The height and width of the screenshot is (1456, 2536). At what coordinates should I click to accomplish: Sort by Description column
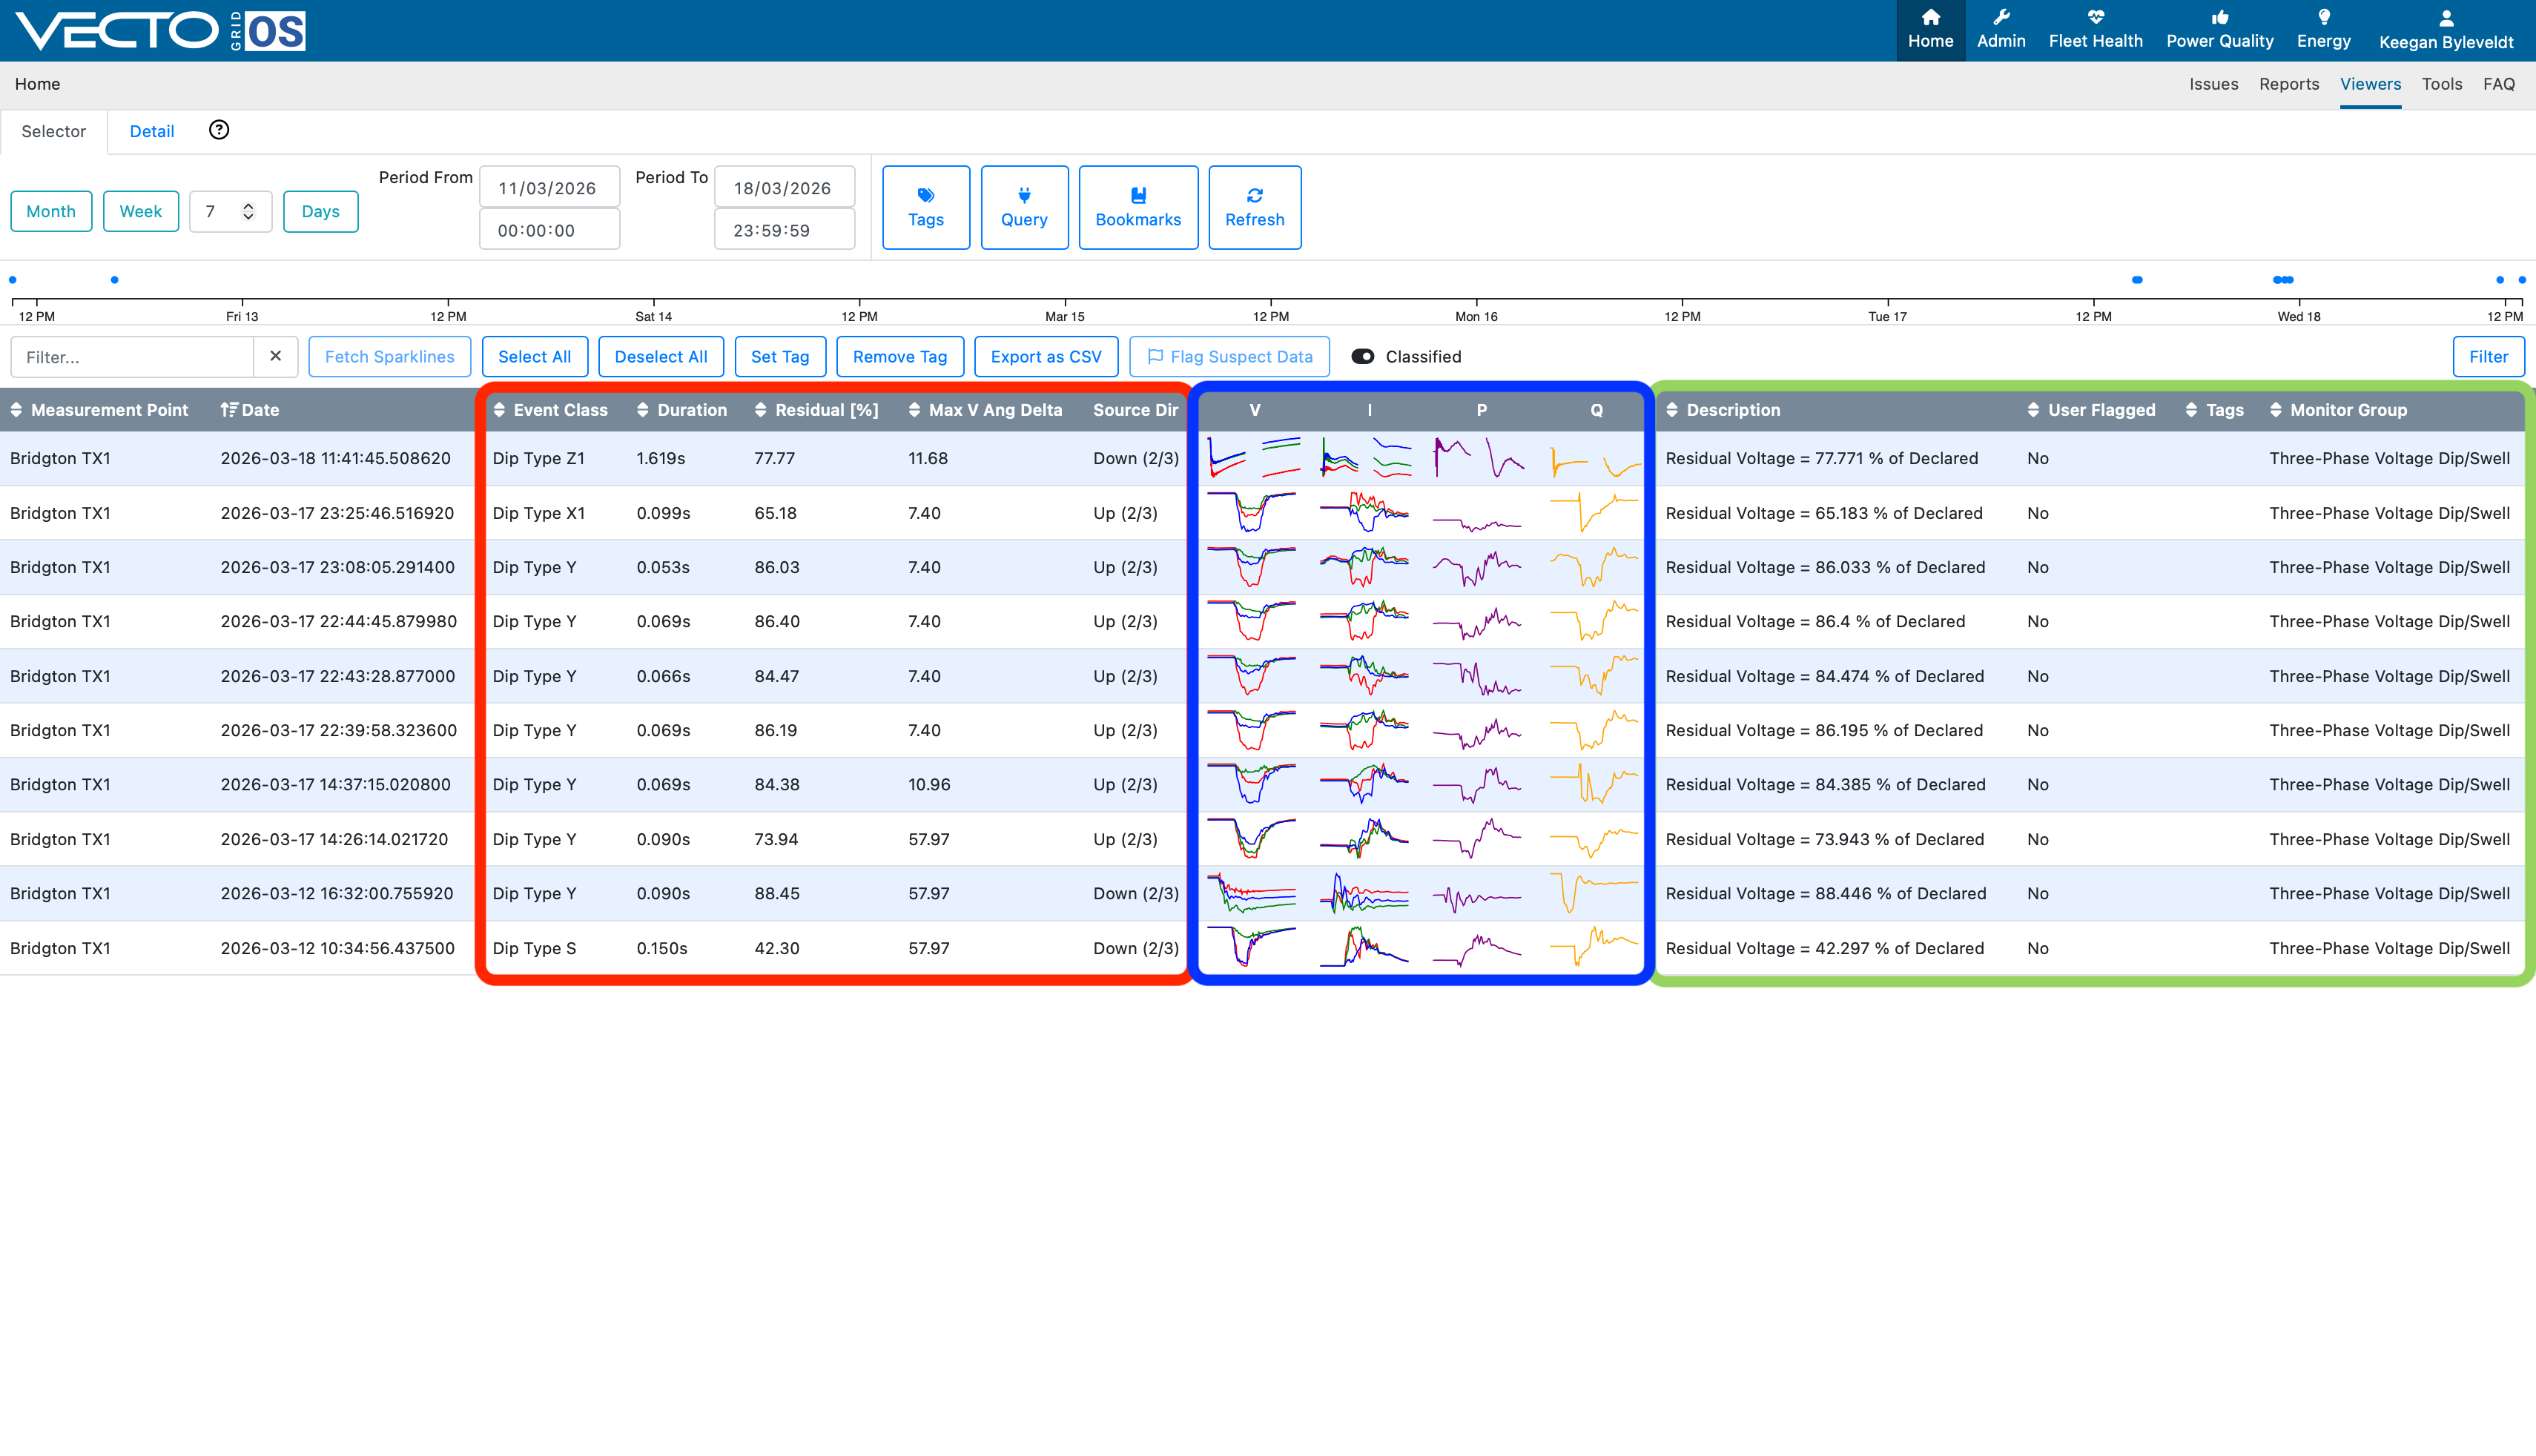(x=1723, y=410)
